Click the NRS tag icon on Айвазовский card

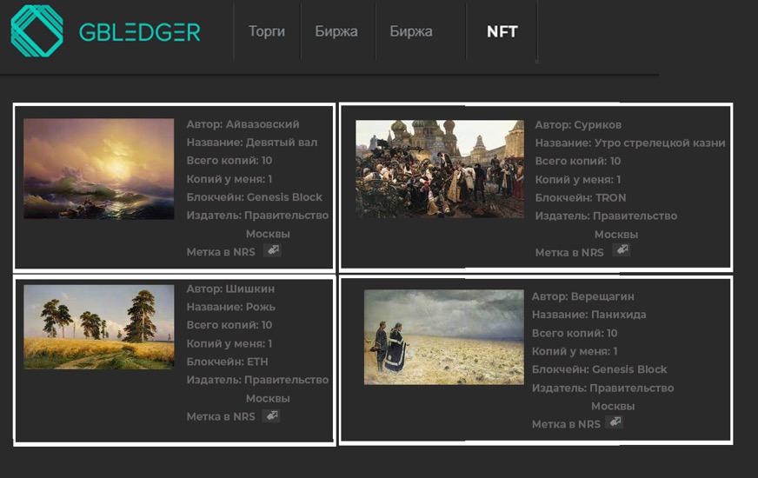point(272,250)
